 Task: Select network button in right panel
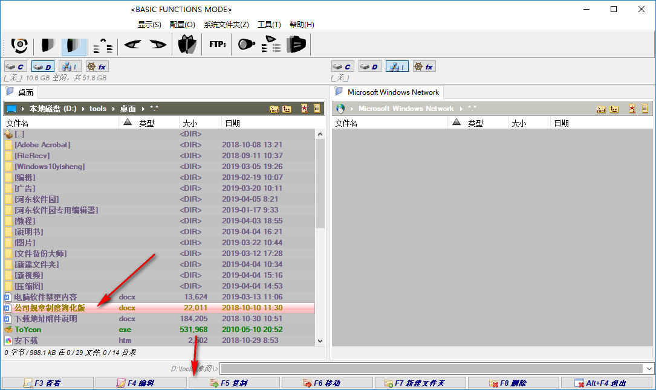coord(397,66)
